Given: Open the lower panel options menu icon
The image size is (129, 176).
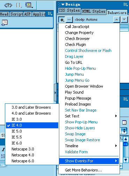Looking at the screenshot, I should point(126,99).
